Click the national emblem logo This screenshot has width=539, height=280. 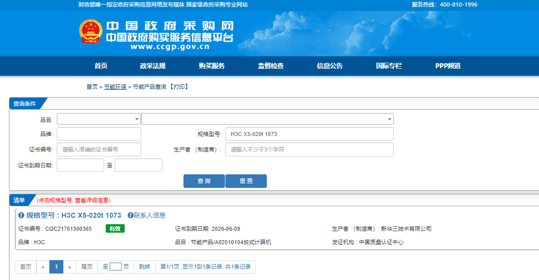(91, 31)
